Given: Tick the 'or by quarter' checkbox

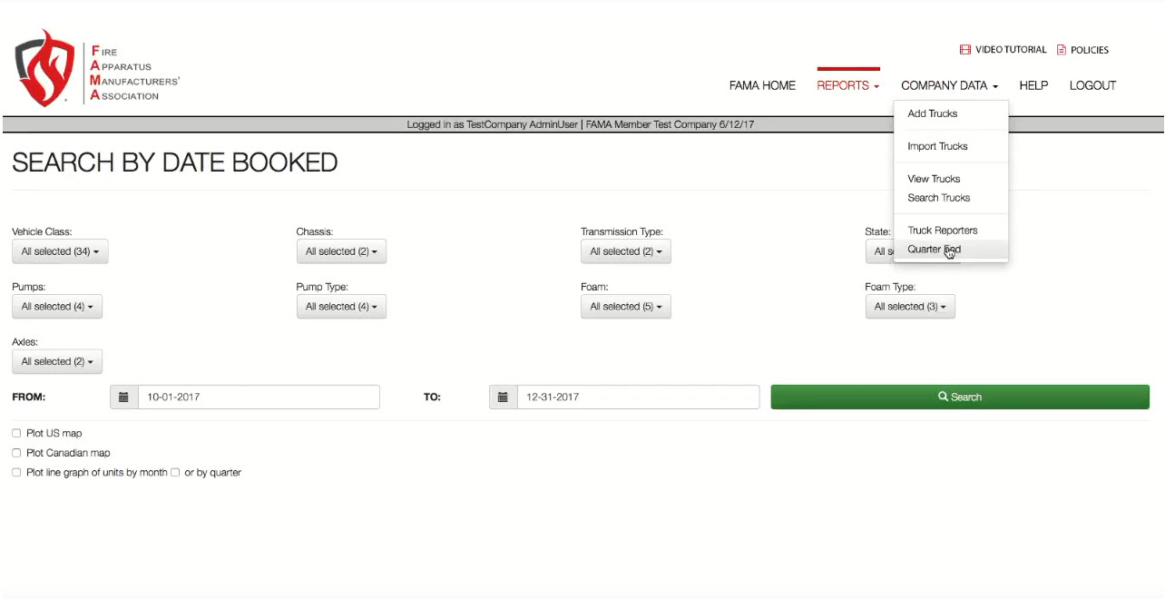Looking at the screenshot, I should pos(175,473).
